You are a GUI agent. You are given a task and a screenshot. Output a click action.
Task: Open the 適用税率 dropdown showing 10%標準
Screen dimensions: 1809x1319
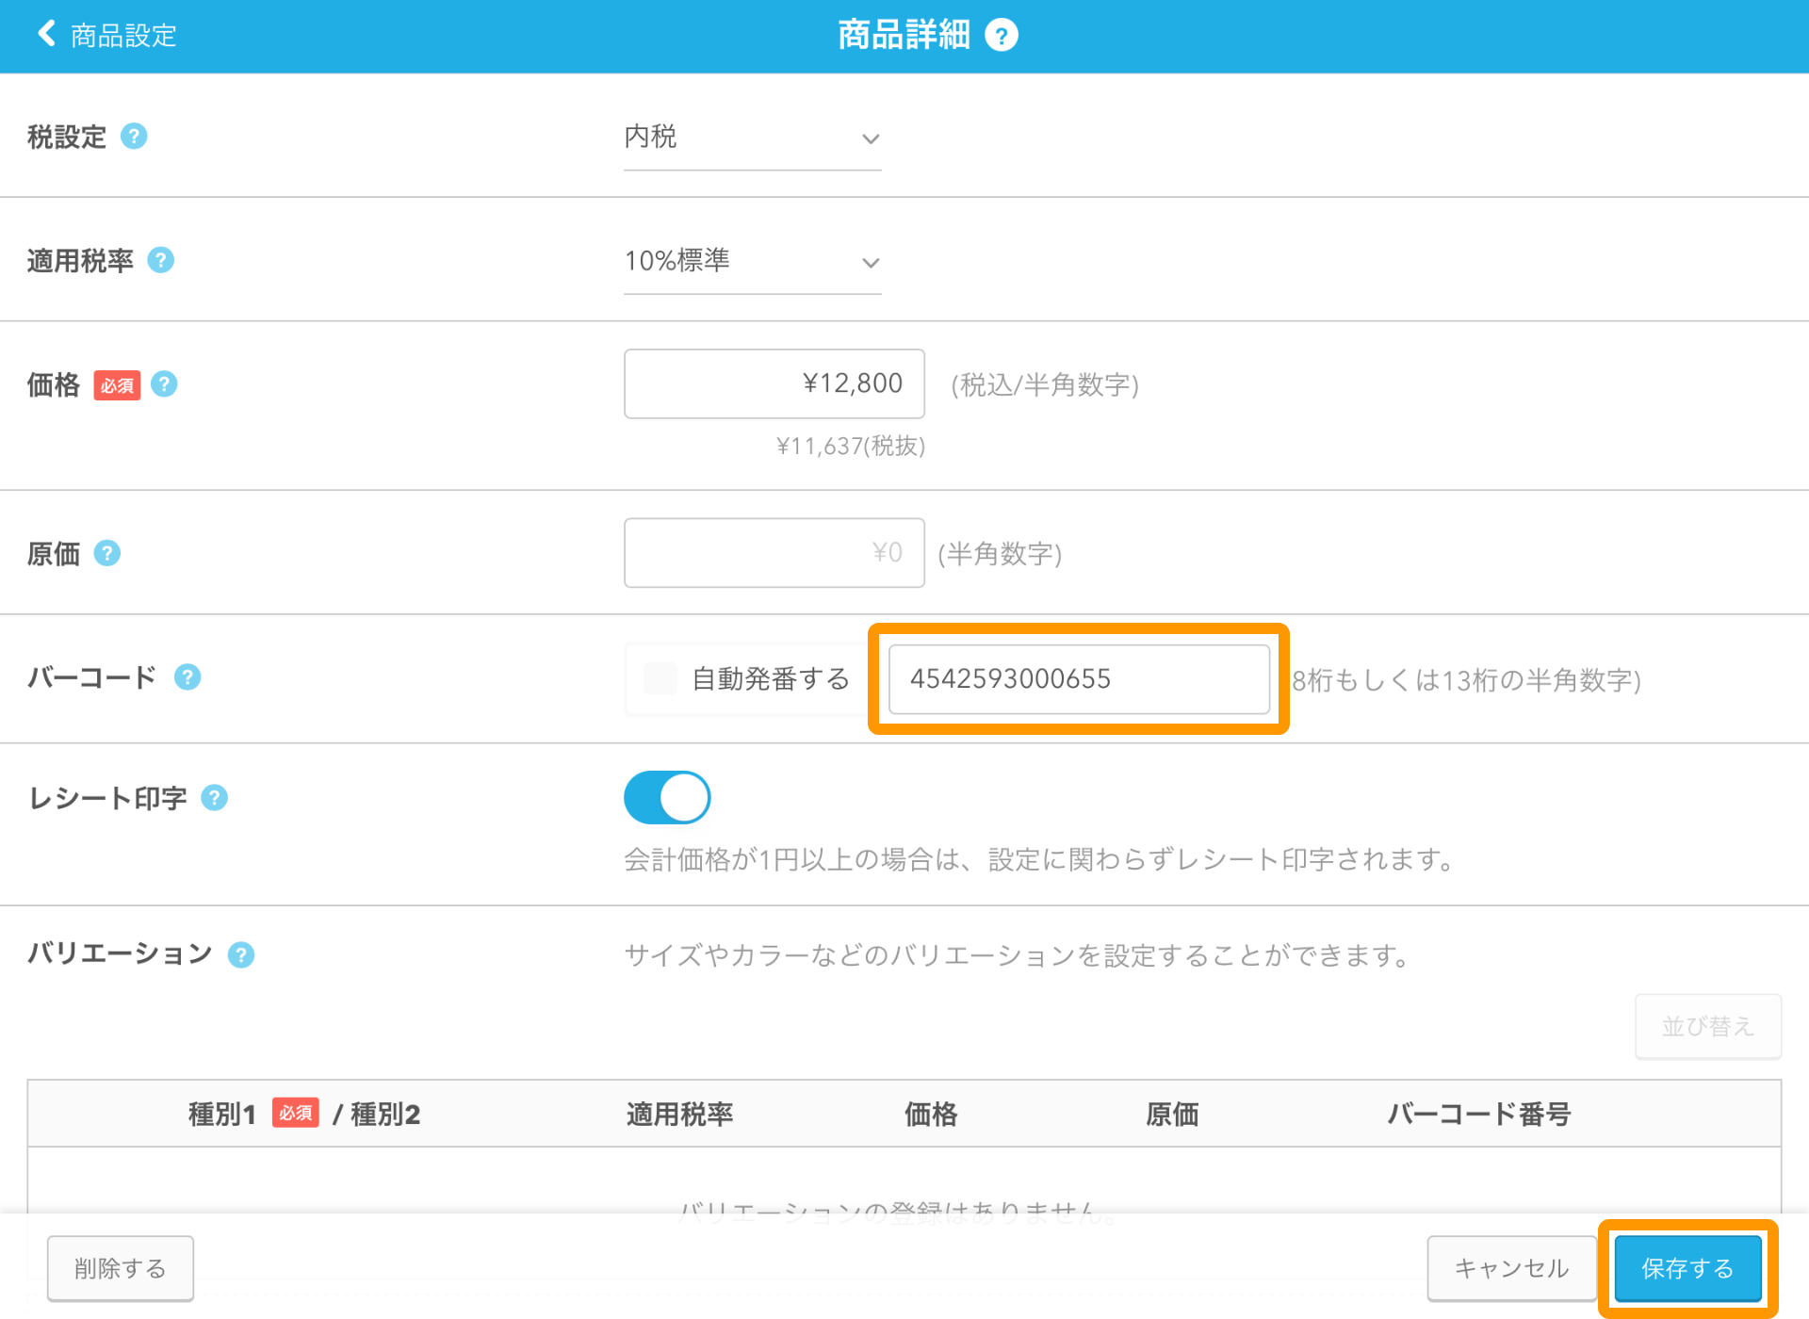[752, 262]
